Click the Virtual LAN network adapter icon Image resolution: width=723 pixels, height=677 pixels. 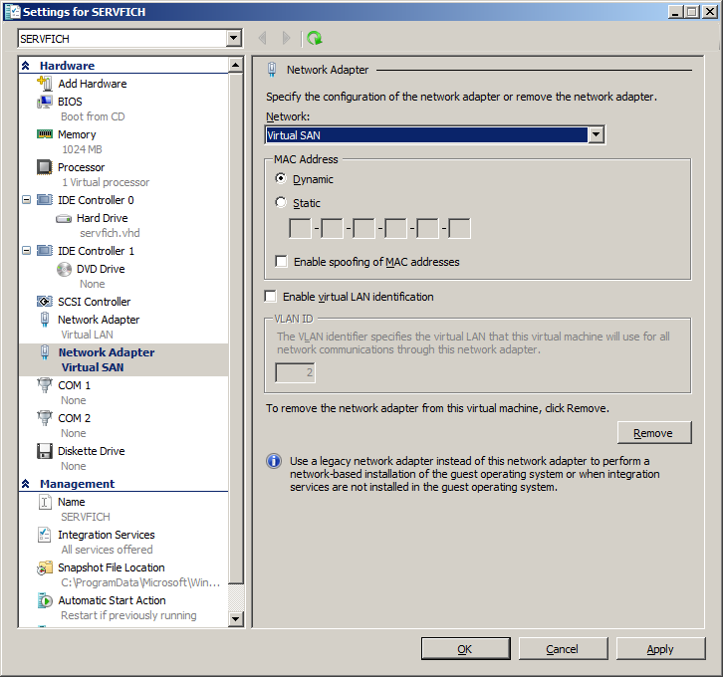point(44,320)
